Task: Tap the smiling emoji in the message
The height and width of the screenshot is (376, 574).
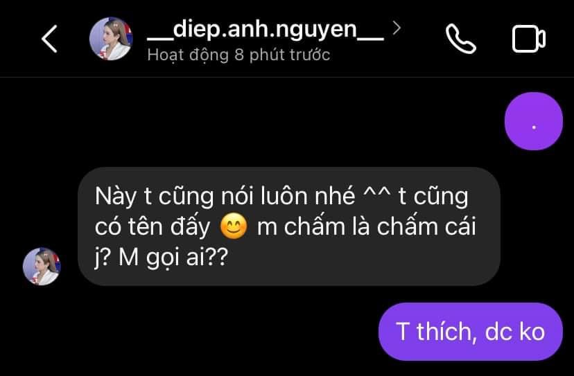Action: point(234,226)
